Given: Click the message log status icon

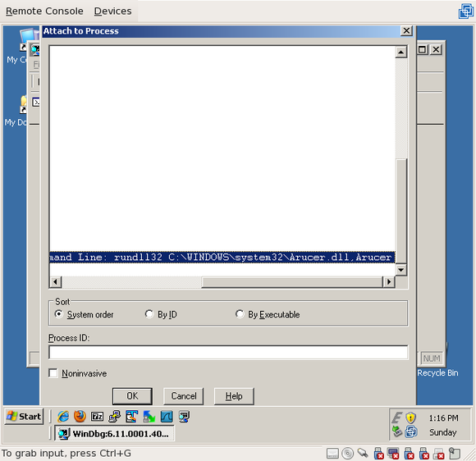Looking at the screenshot, I should click(x=455, y=454).
